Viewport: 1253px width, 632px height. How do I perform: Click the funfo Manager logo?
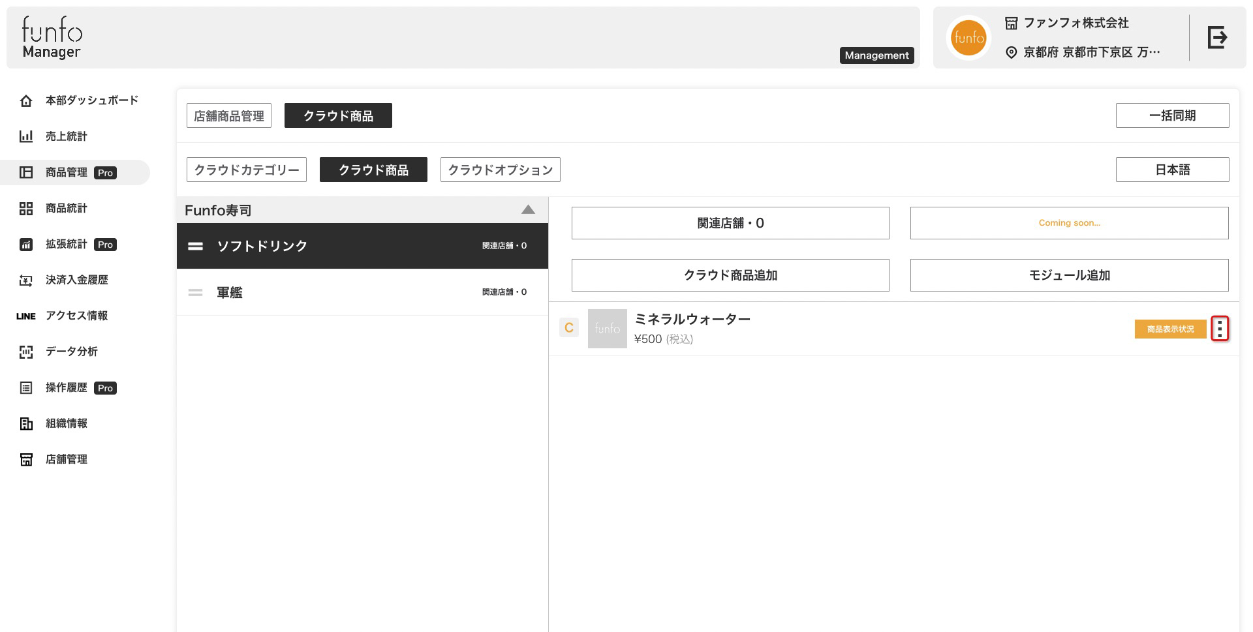[x=52, y=37]
